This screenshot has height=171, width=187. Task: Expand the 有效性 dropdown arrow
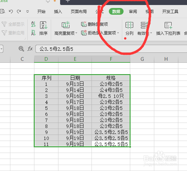[x=151, y=33]
